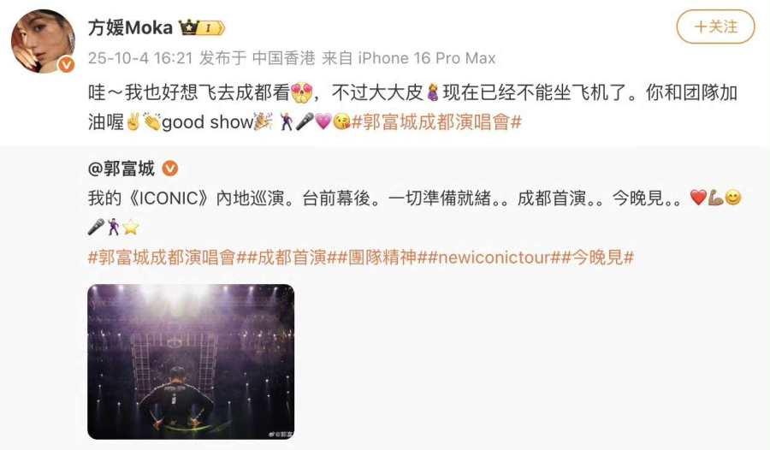Open the #成都首演# hashtag
The height and width of the screenshot is (450, 770).
point(293,257)
